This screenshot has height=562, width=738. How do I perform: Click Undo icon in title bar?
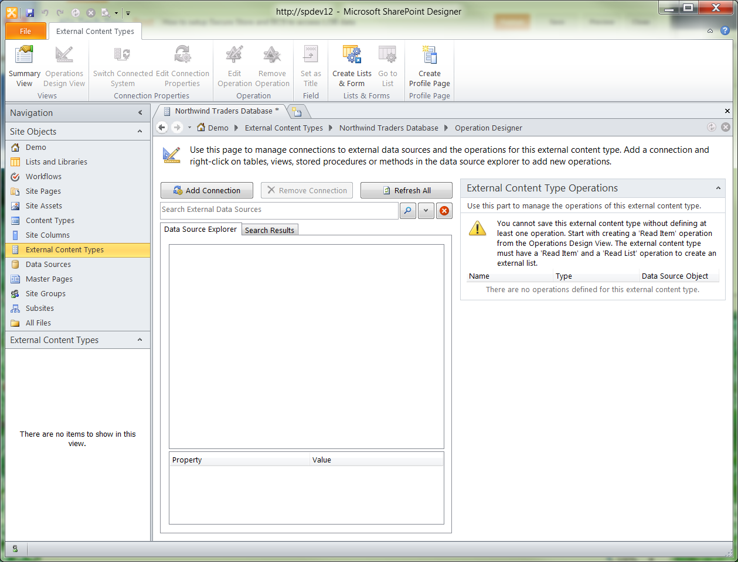click(x=45, y=12)
